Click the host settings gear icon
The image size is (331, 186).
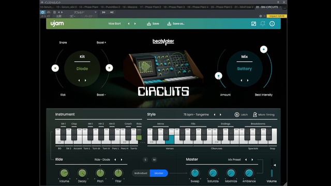(261, 16)
